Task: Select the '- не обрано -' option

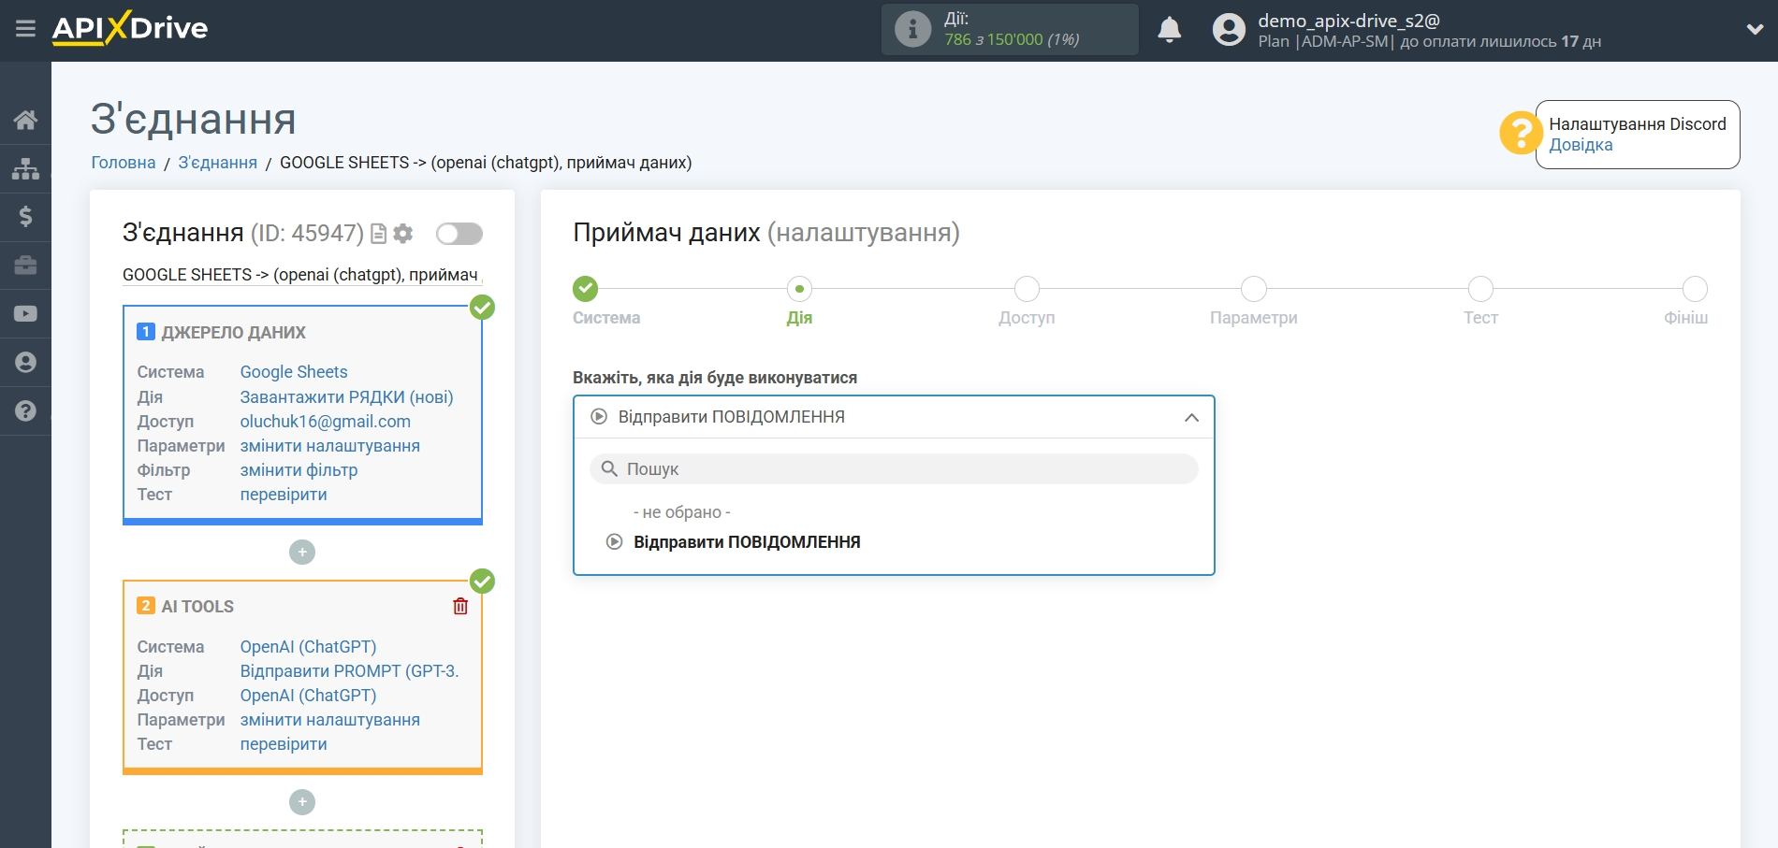Action: (x=681, y=512)
